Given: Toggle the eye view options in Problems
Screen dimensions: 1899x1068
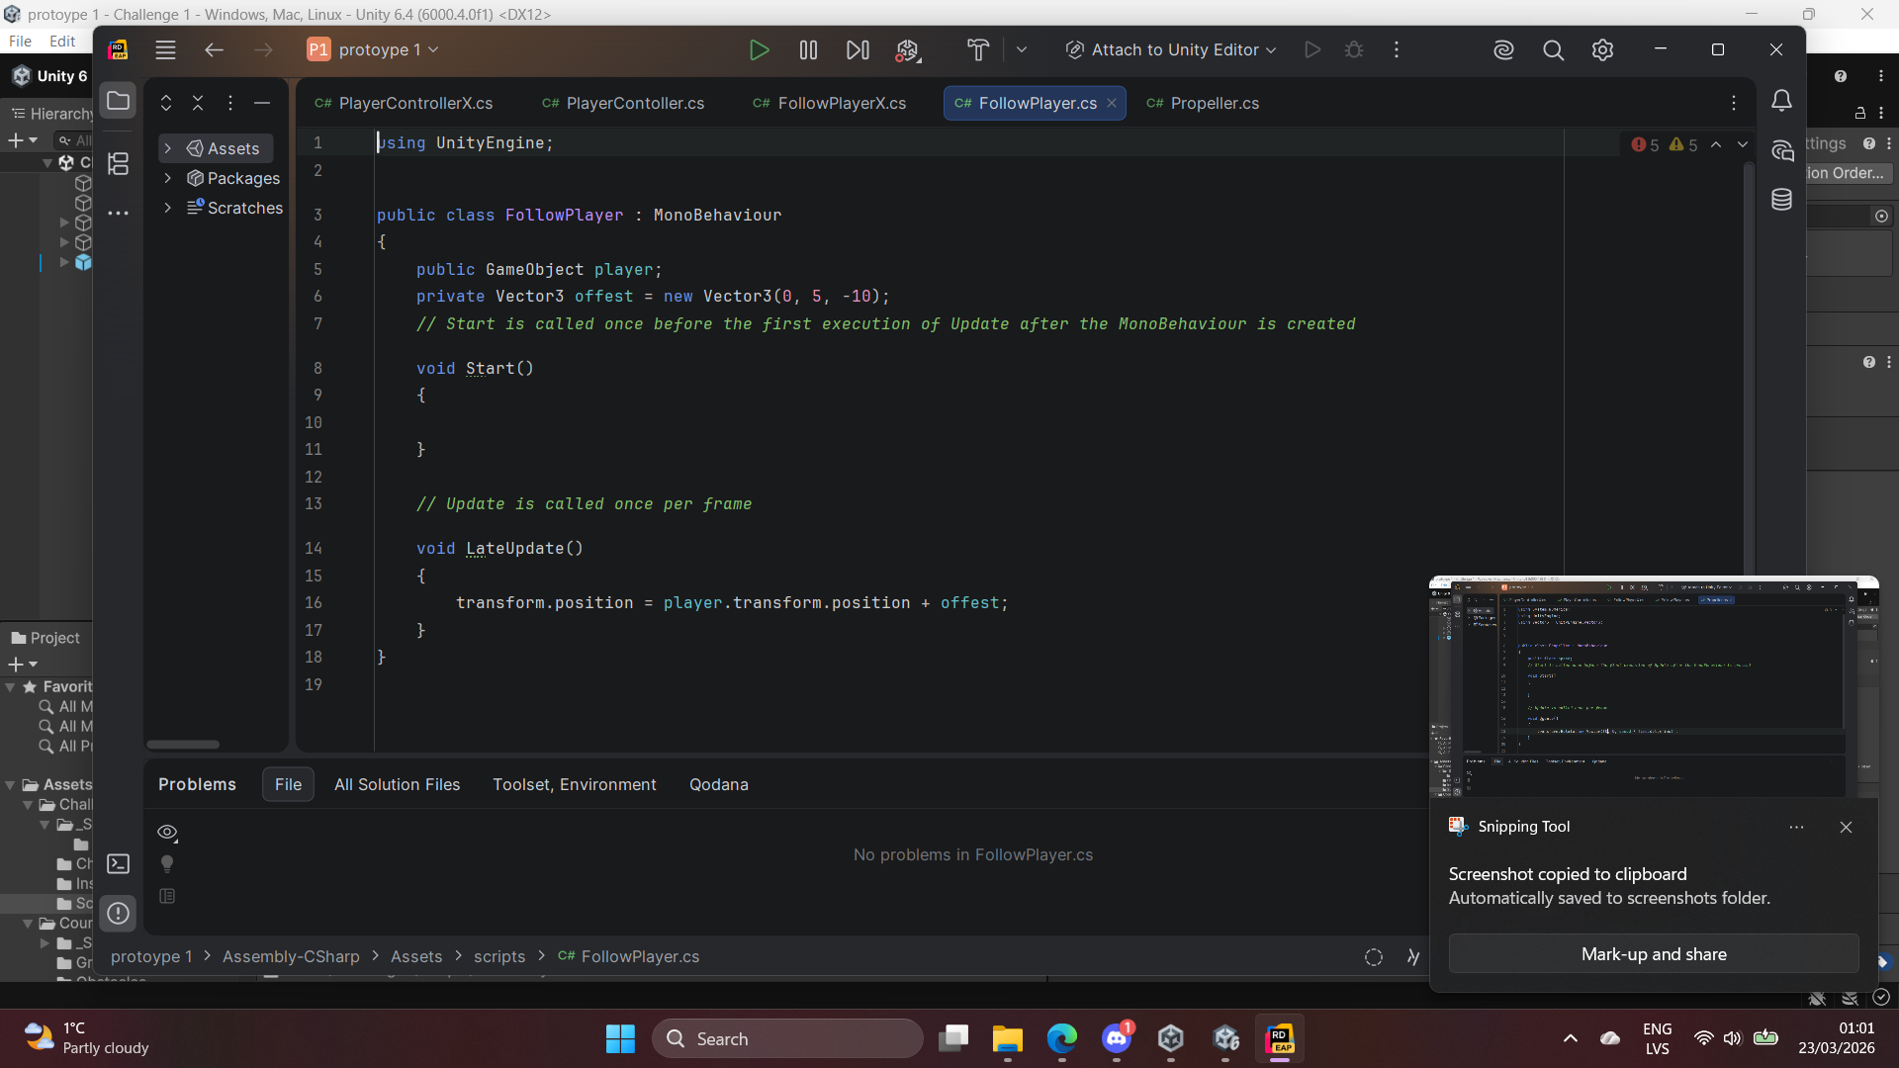Looking at the screenshot, I should click(167, 833).
